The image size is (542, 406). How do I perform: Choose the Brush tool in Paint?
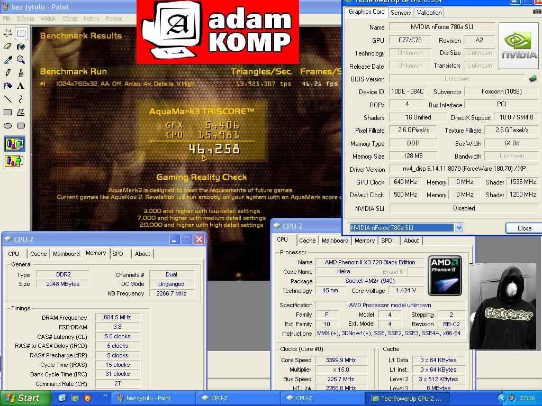tap(21, 72)
